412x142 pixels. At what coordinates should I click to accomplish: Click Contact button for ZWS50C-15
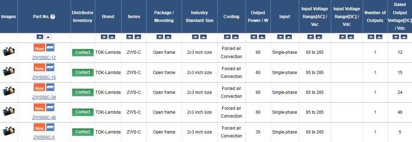(x=83, y=72)
